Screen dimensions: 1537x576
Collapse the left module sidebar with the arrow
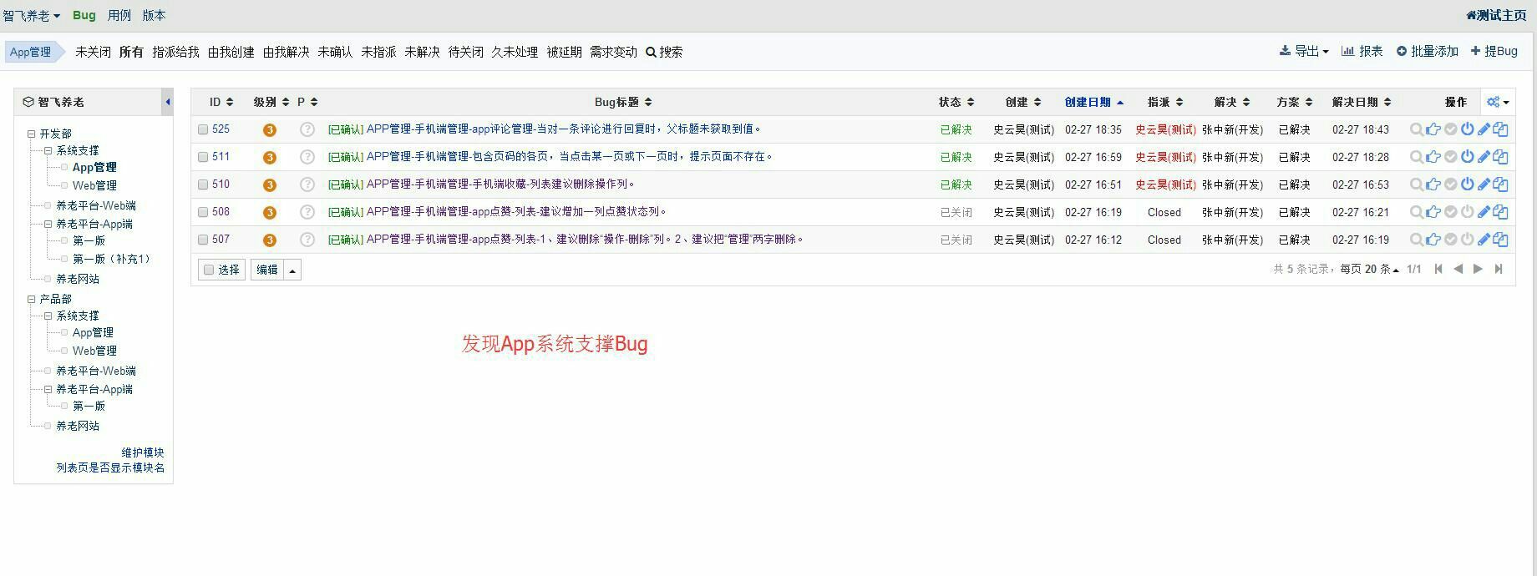click(168, 102)
